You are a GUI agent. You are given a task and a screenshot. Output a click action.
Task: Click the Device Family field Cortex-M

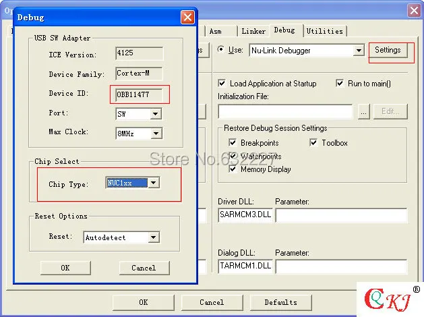(x=139, y=74)
